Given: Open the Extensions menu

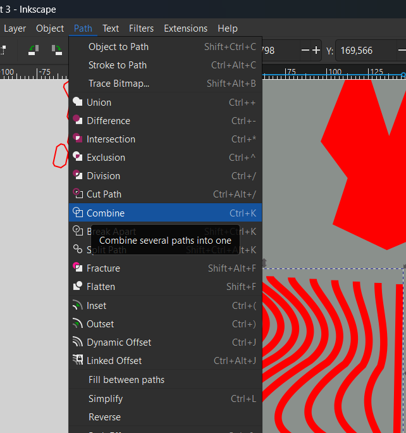Looking at the screenshot, I should [186, 28].
